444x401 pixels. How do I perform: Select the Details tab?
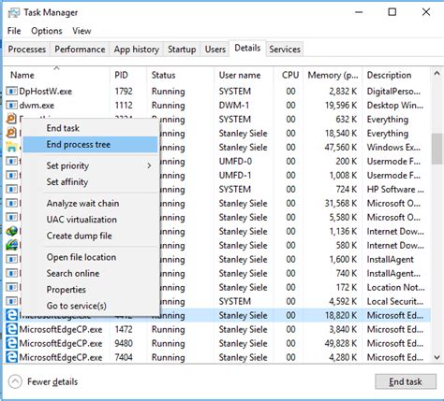[x=247, y=49]
